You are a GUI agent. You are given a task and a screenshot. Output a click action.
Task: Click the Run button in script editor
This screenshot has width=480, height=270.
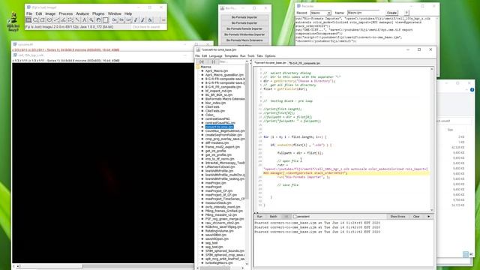[x=259, y=217]
